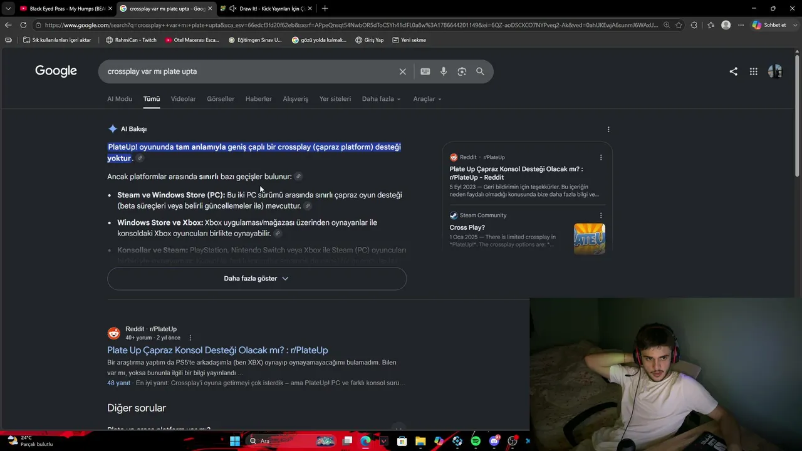Open the "gözü yolda kalmak..." bookmark
Image resolution: width=802 pixels, height=451 pixels.
319,40
